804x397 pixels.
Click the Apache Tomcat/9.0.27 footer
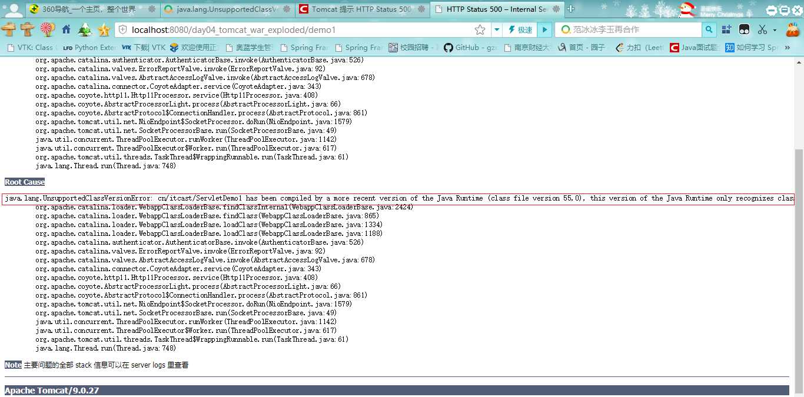click(397, 391)
